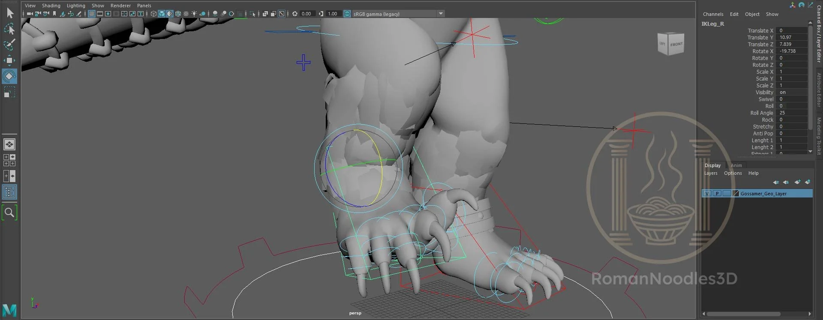
Task: Open the Channel Box Edit menu
Action: tap(734, 14)
